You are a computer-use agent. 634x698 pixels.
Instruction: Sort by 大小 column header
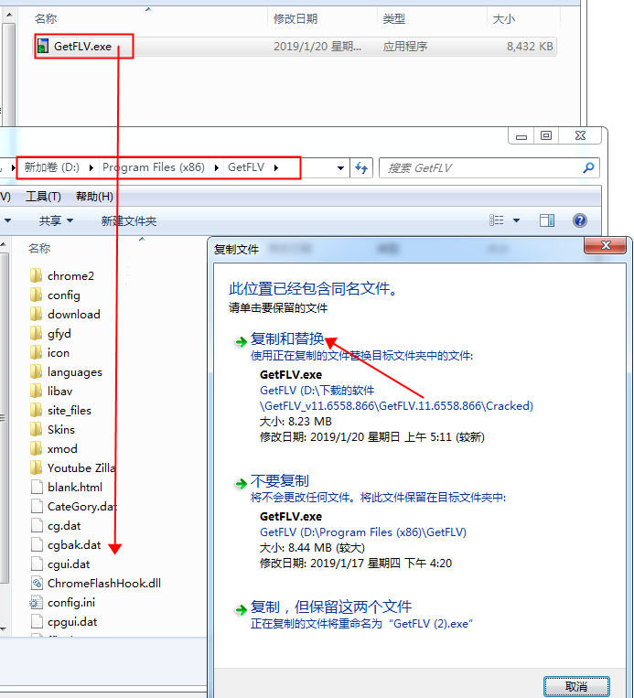tap(504, 18)
